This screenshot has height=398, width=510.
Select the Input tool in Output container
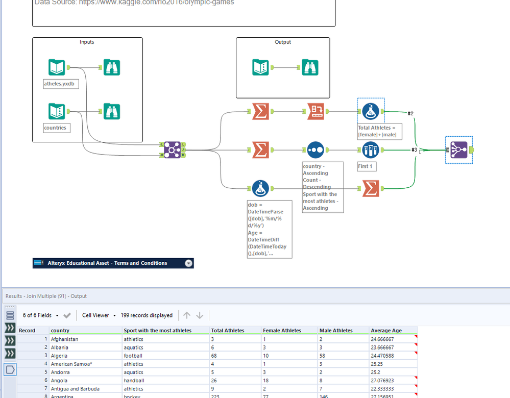[260, 67]
